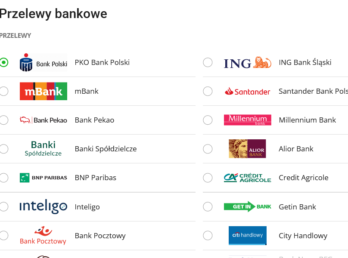Click the Millennium bank logo

coord(248,120)
